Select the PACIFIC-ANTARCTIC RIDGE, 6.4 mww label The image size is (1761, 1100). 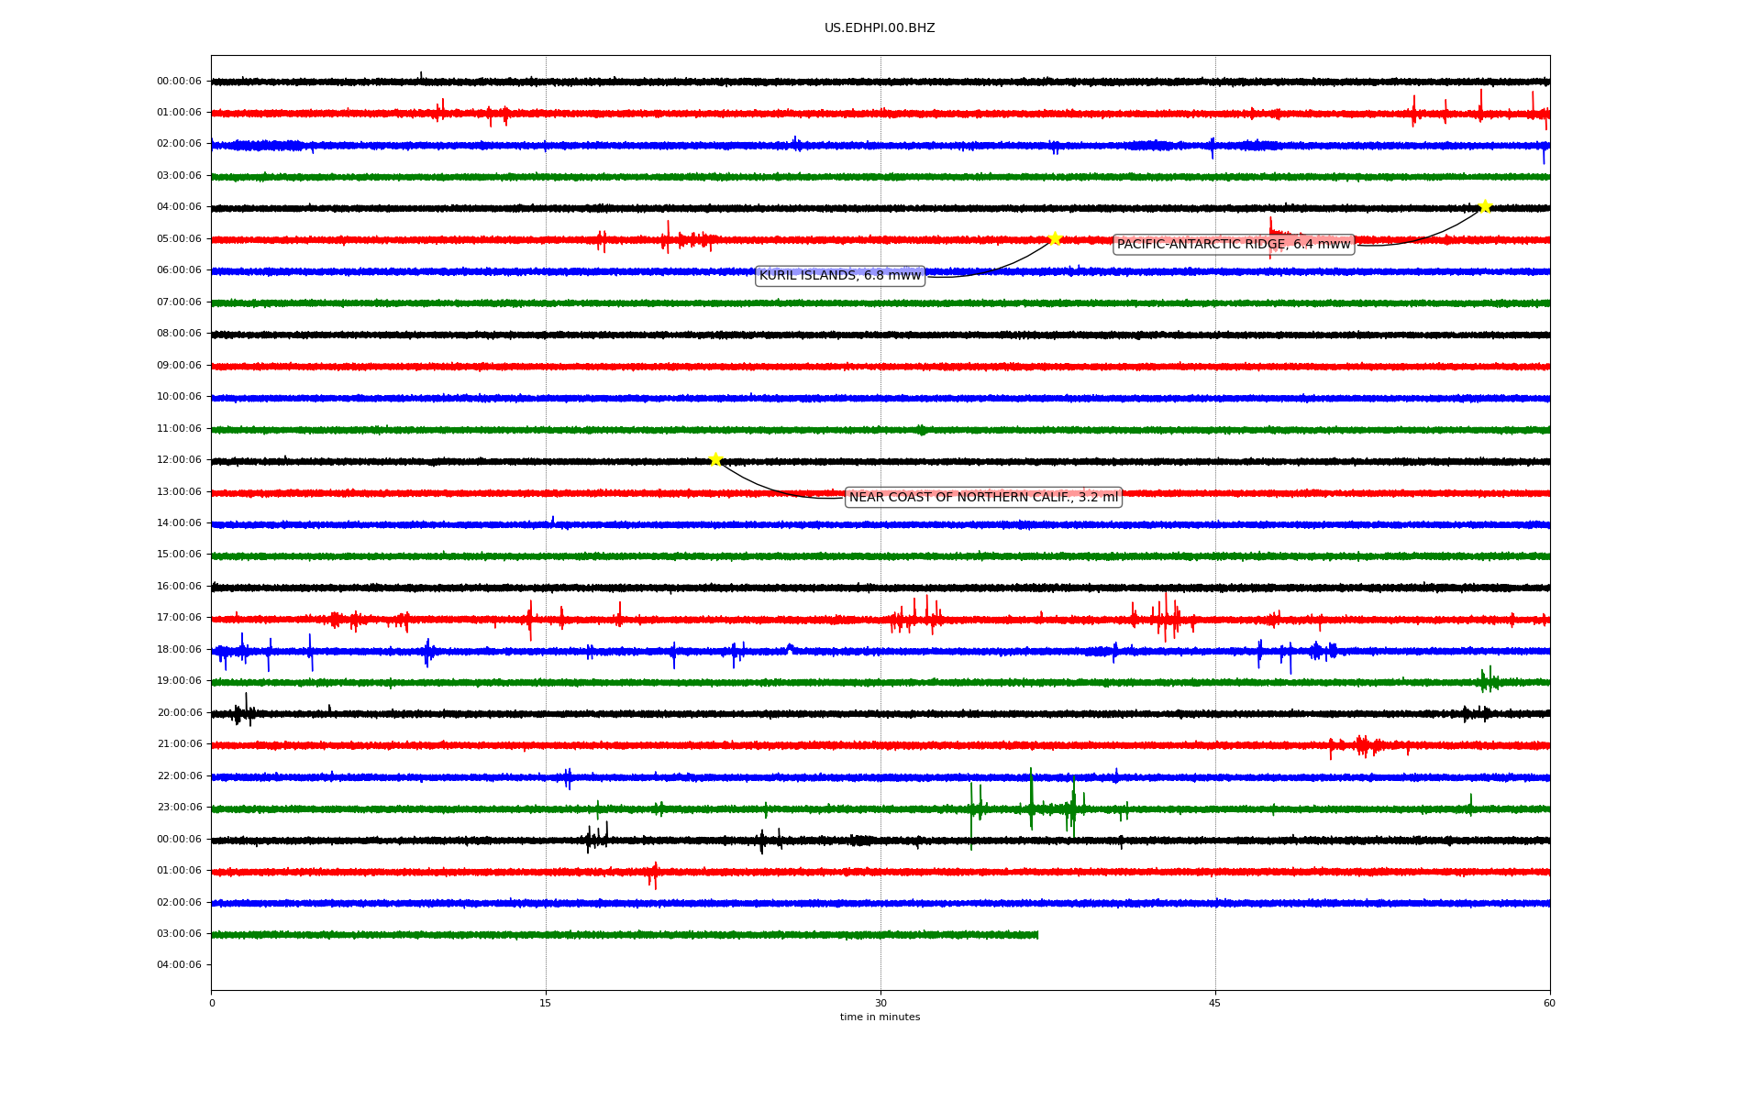(x=1234, y=244)
